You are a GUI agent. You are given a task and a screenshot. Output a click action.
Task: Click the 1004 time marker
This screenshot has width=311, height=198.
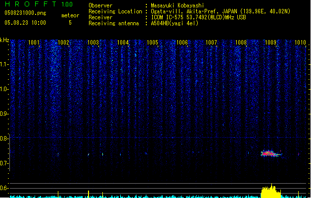point(123,42)
